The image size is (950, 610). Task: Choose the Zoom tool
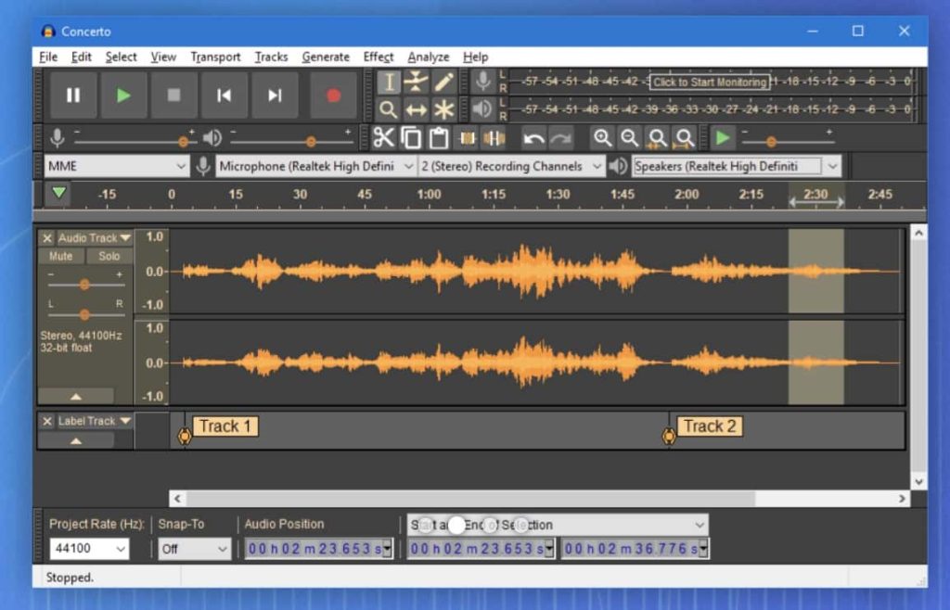389,108
